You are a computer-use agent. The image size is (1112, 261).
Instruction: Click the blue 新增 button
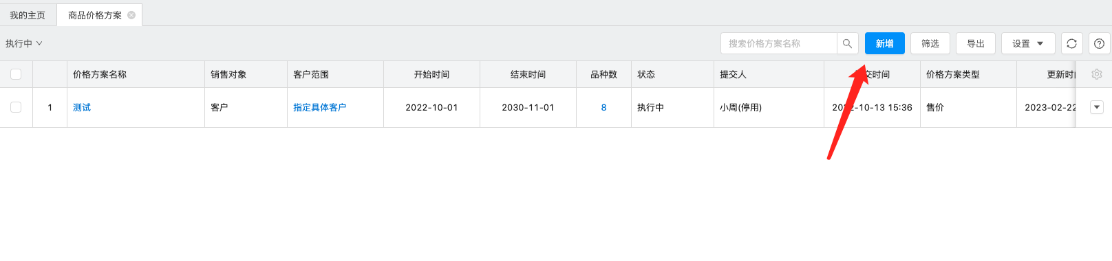[885, 43]
